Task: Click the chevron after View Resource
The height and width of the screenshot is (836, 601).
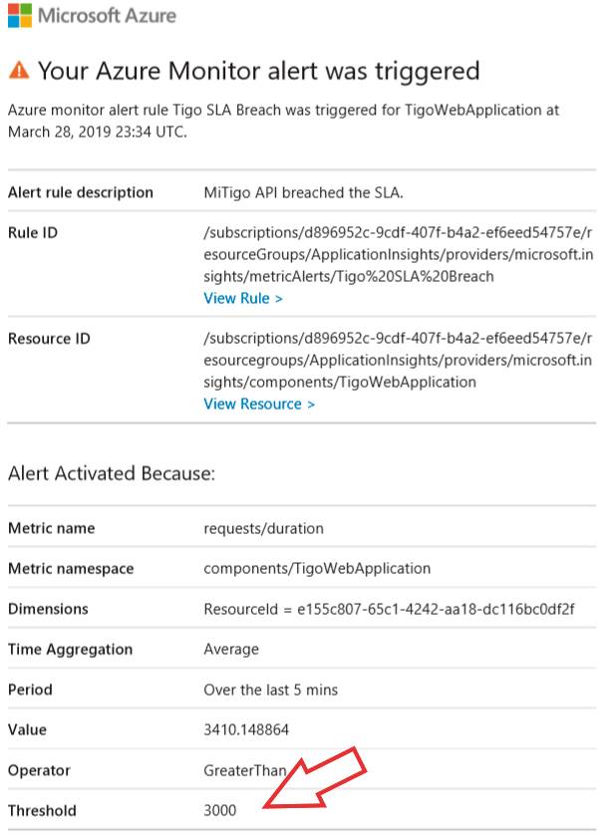Action: click(x=311, y=405)
